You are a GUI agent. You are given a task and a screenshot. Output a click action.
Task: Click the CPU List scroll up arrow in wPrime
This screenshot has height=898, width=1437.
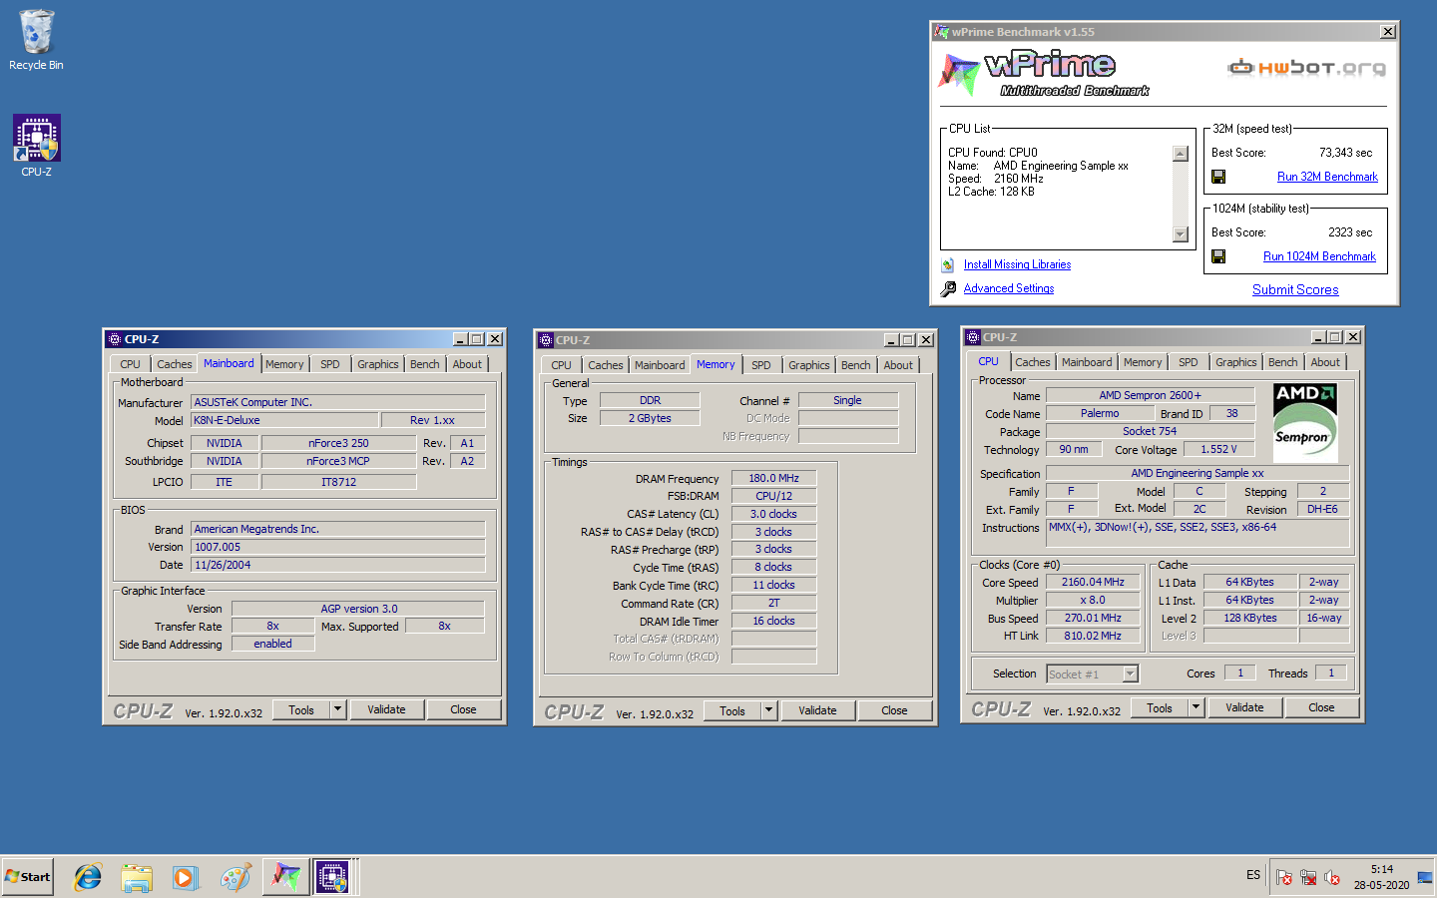tap(1181, 154)
